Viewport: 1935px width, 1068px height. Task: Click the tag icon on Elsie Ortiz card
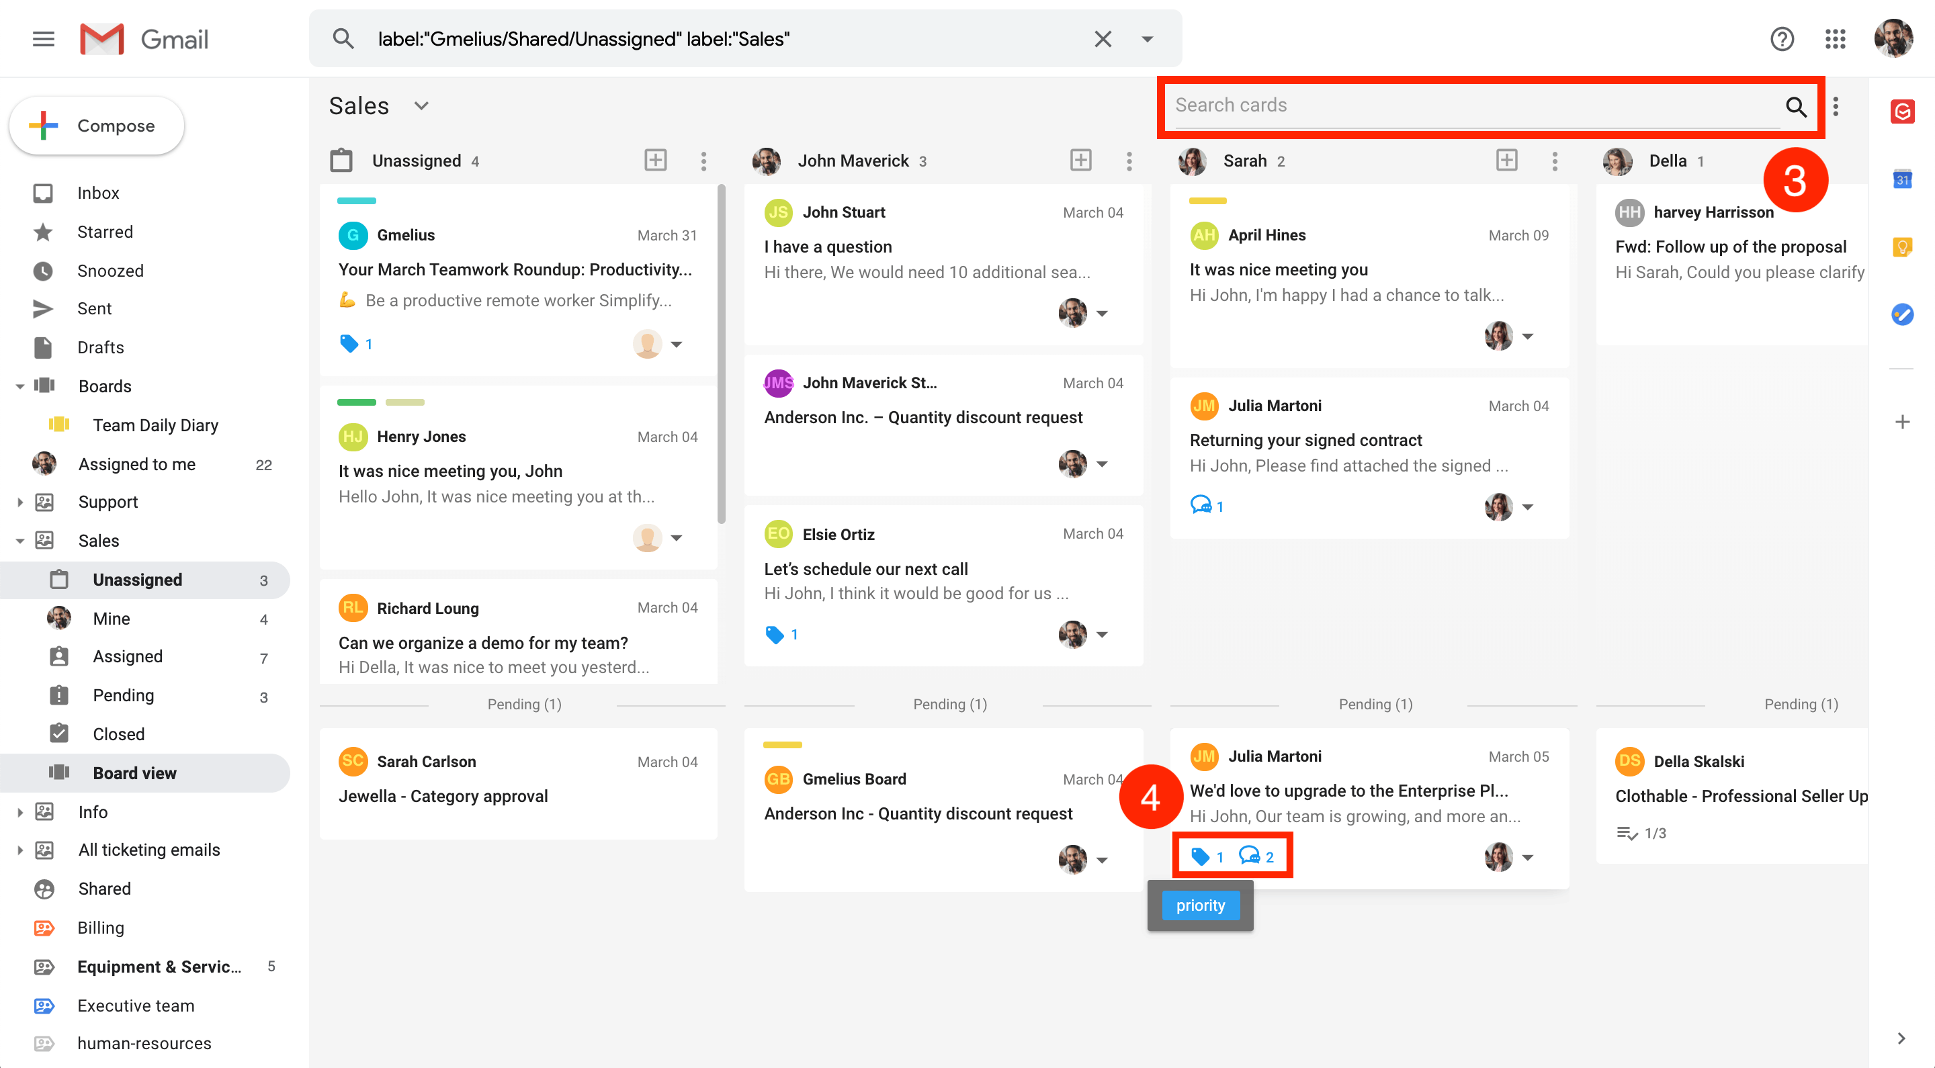click(775, 634)
